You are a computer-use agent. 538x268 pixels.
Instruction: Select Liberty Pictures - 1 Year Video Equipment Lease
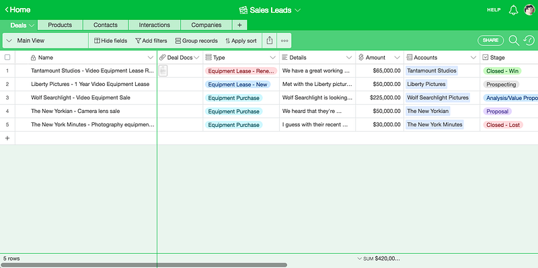coord(90,85)
